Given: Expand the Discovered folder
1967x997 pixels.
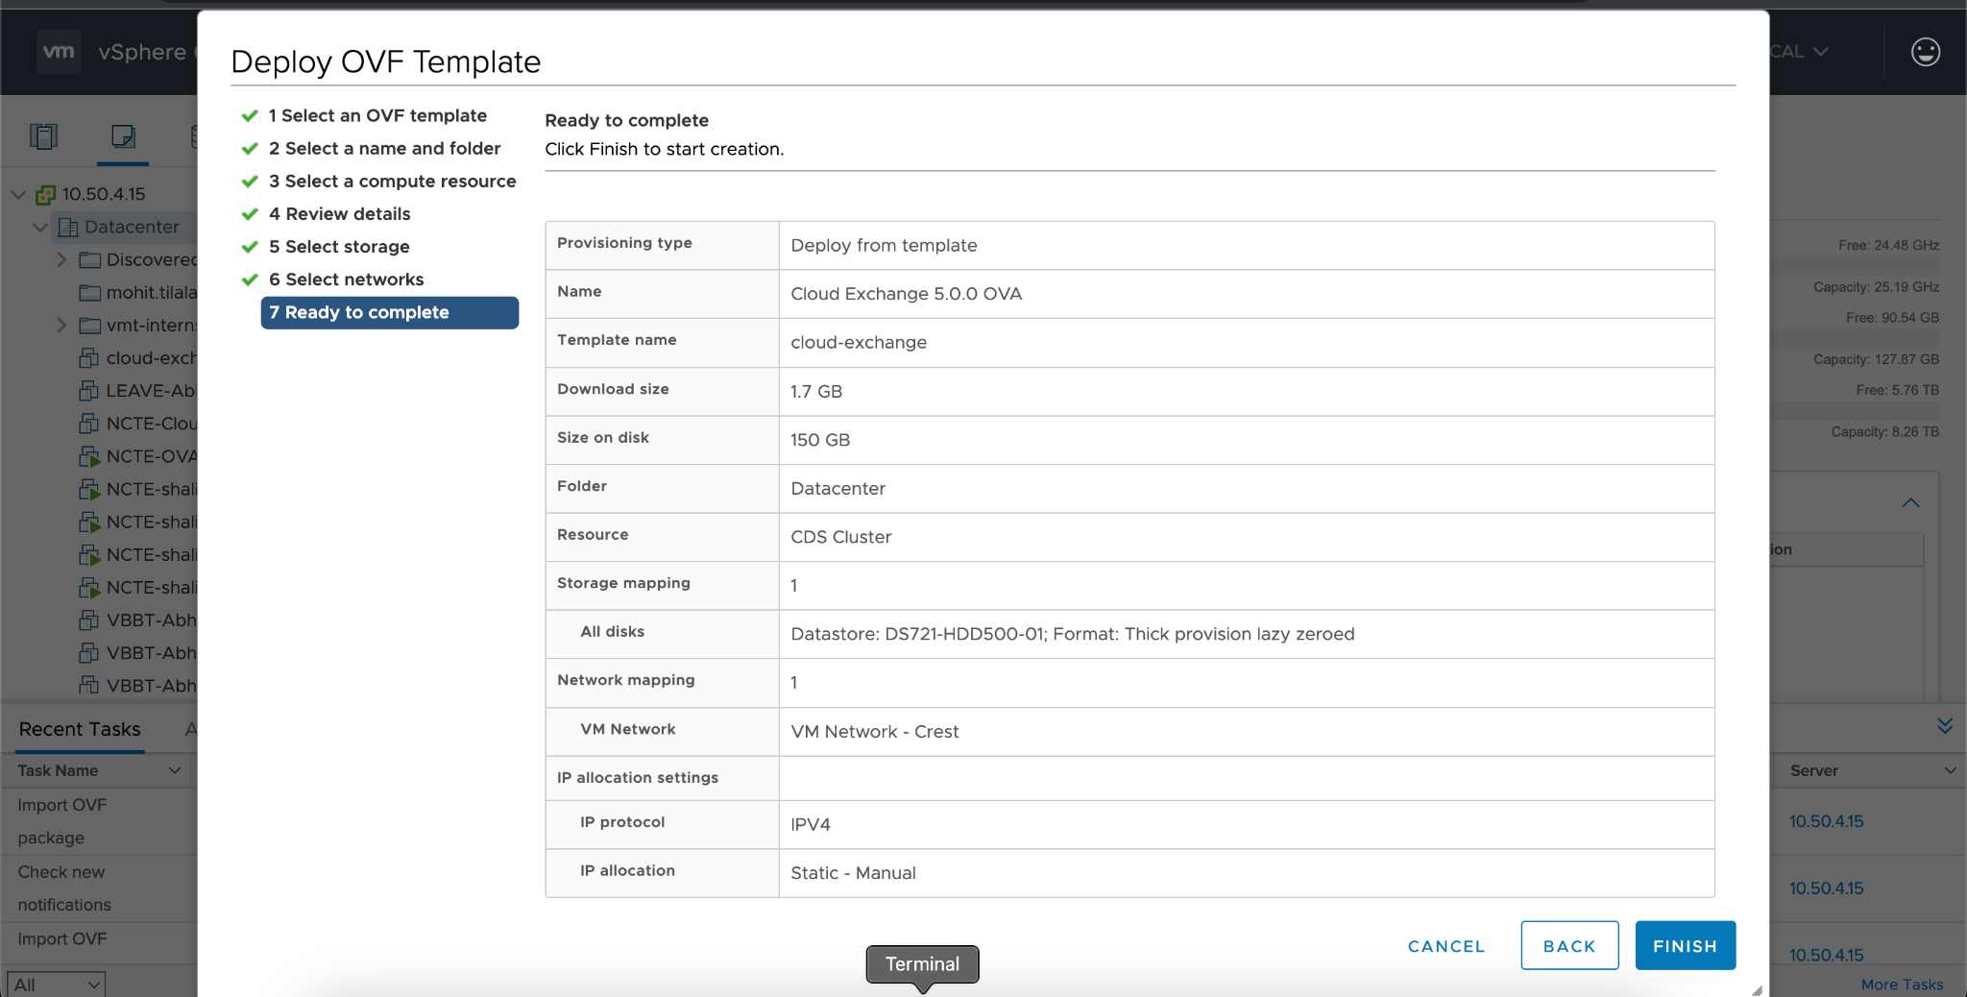Looking at the screenshot, I should 61,259.
